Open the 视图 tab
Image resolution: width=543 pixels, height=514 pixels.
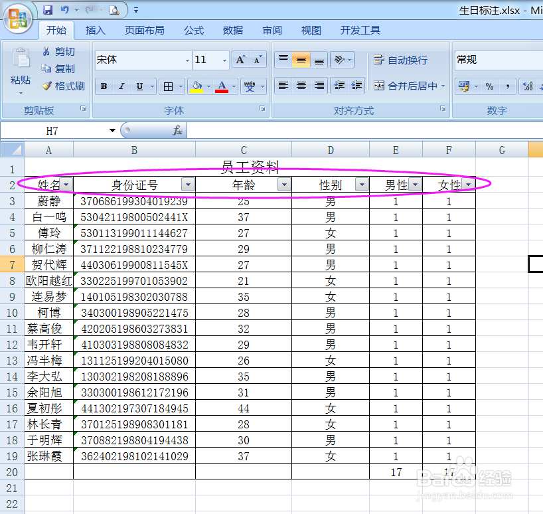(311, 30)
